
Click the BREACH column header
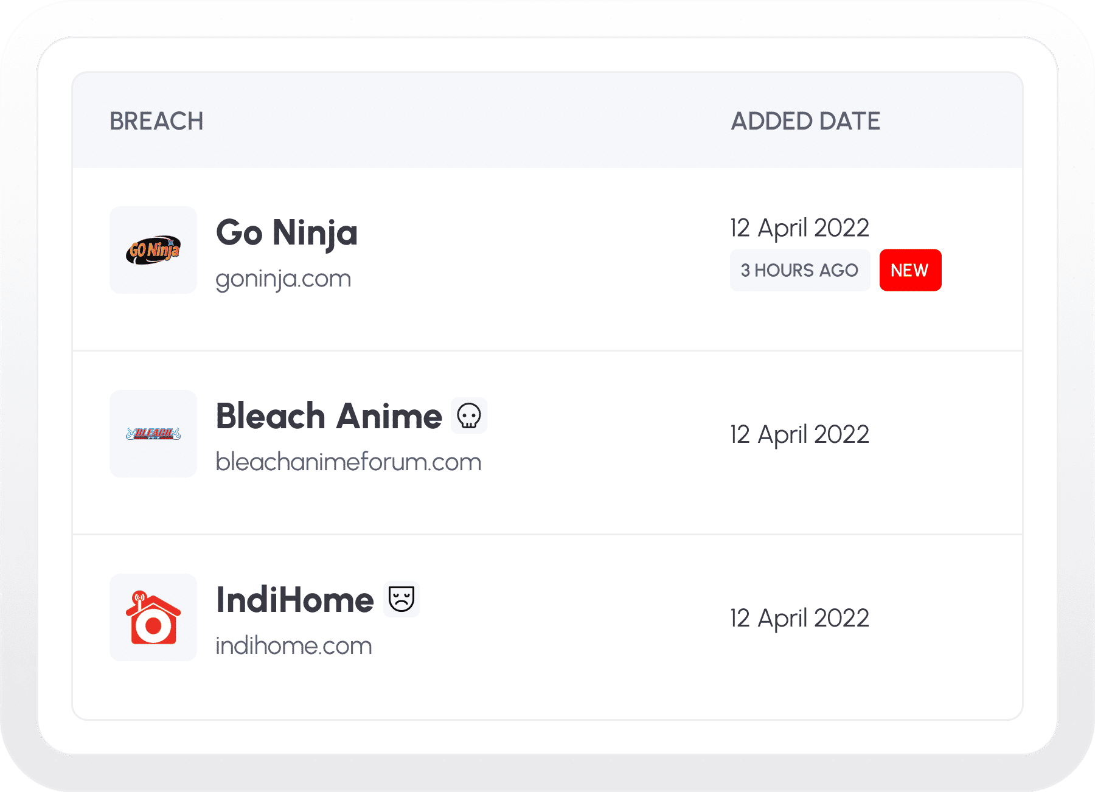156,121
